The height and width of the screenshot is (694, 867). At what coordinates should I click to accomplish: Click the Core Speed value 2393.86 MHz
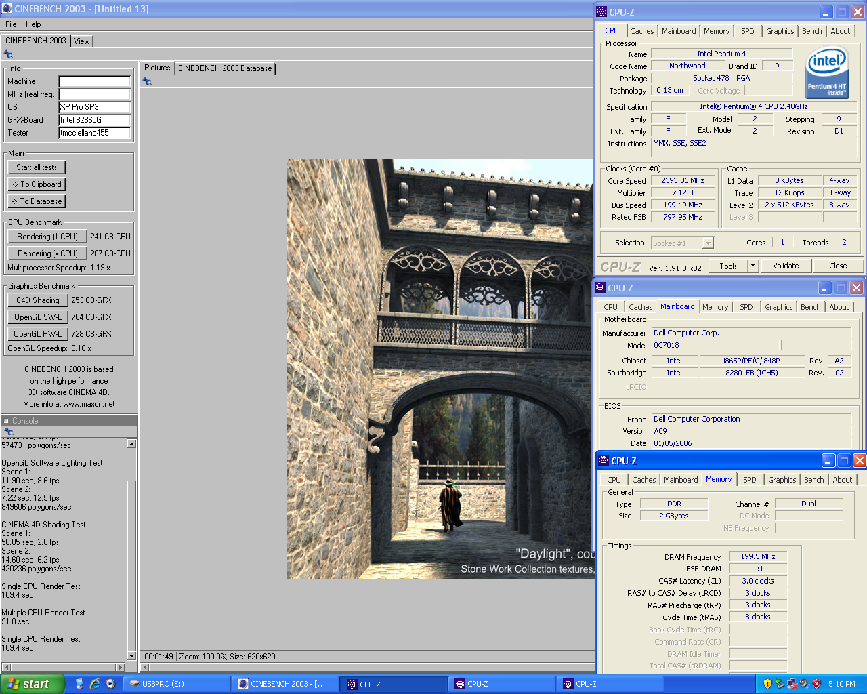pos(683,181)
